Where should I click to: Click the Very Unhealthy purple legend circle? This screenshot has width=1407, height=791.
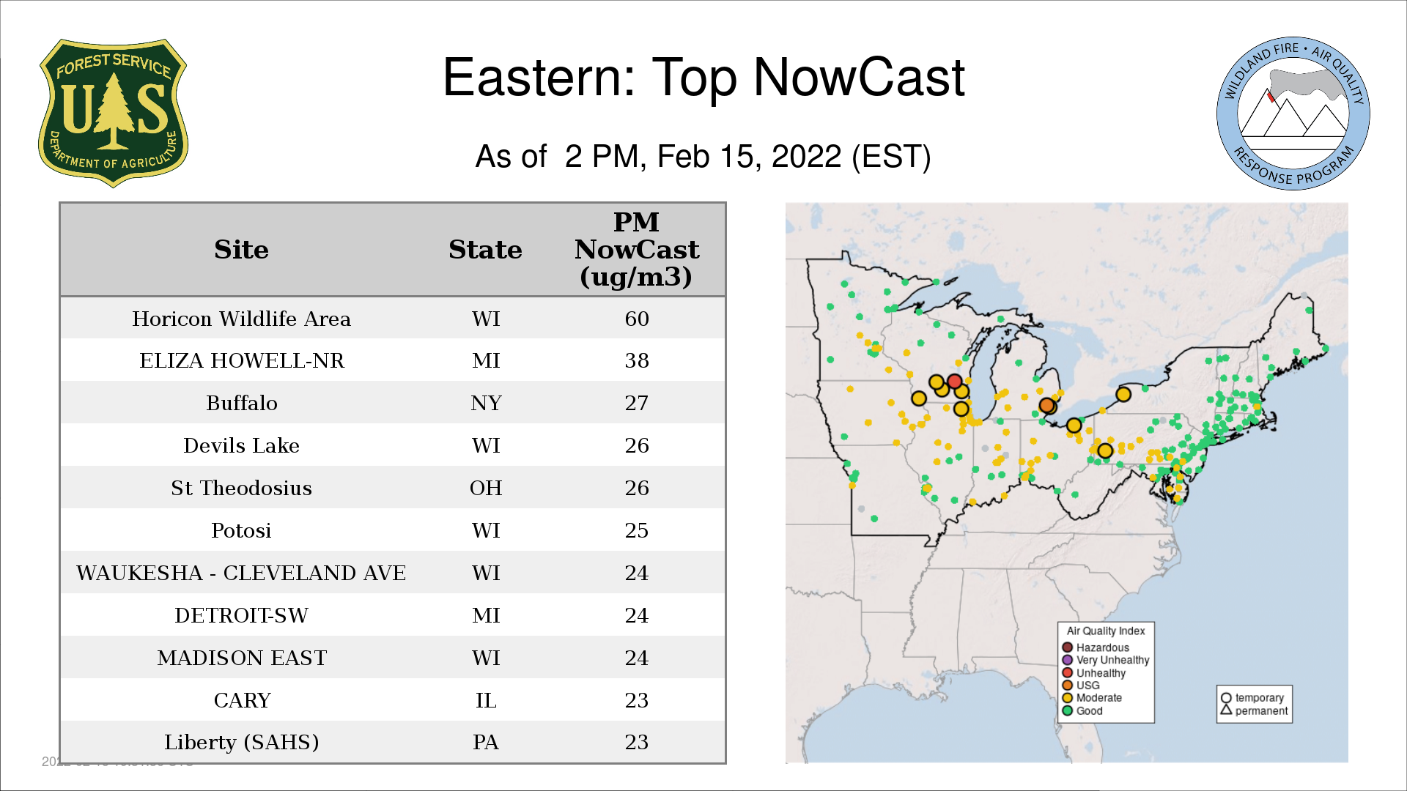pyautogui.click(x=1068, y=660)
